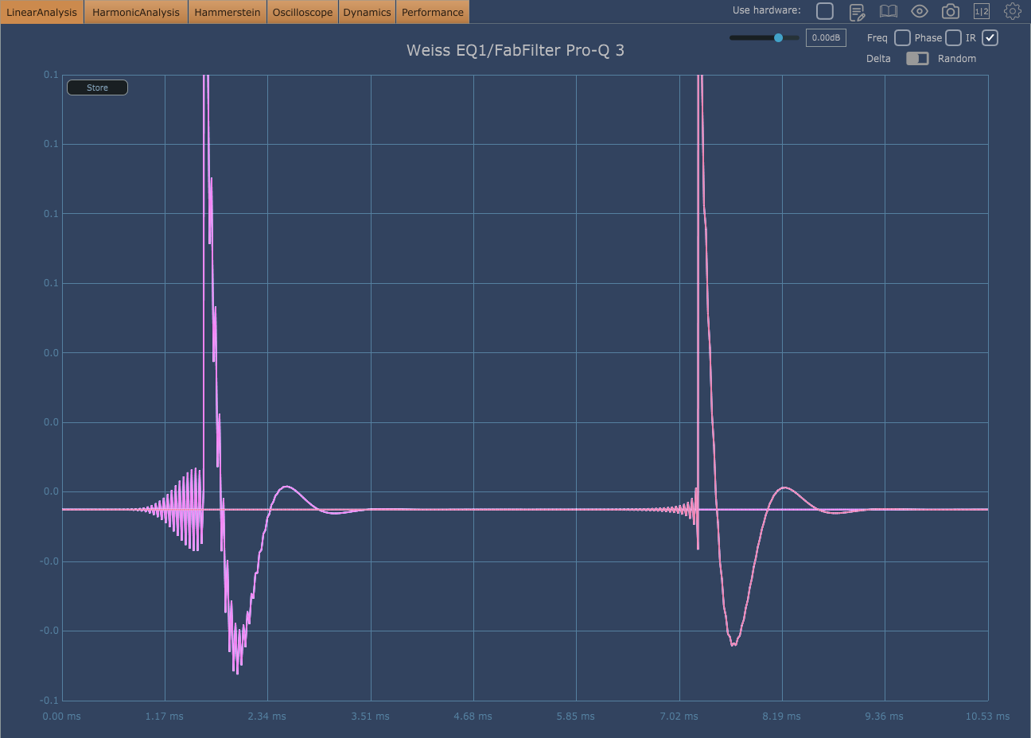Flip the Delta/Random toggle switch

coord(917,58)
